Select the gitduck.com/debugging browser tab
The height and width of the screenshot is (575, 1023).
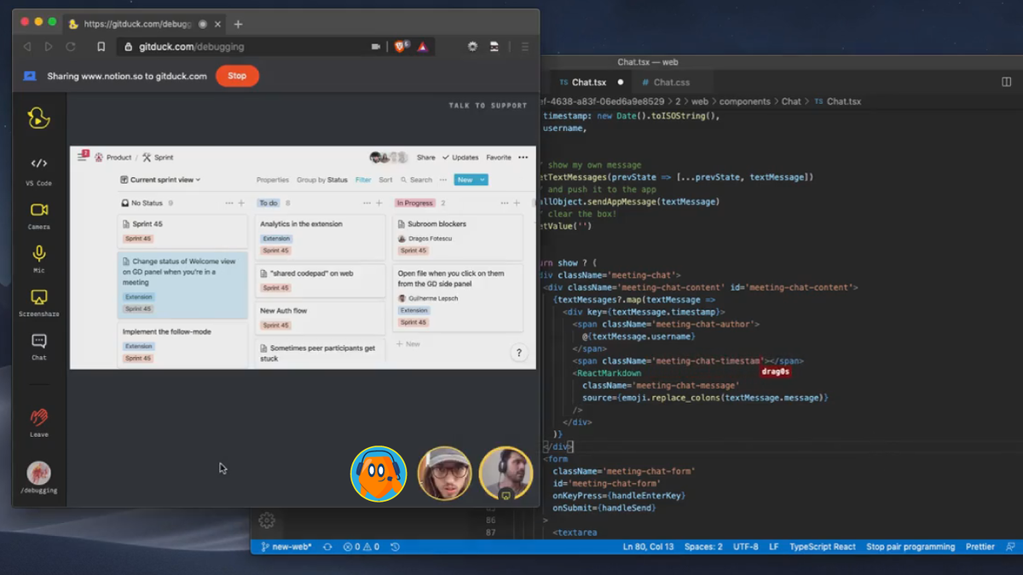[x=144, y=24]
